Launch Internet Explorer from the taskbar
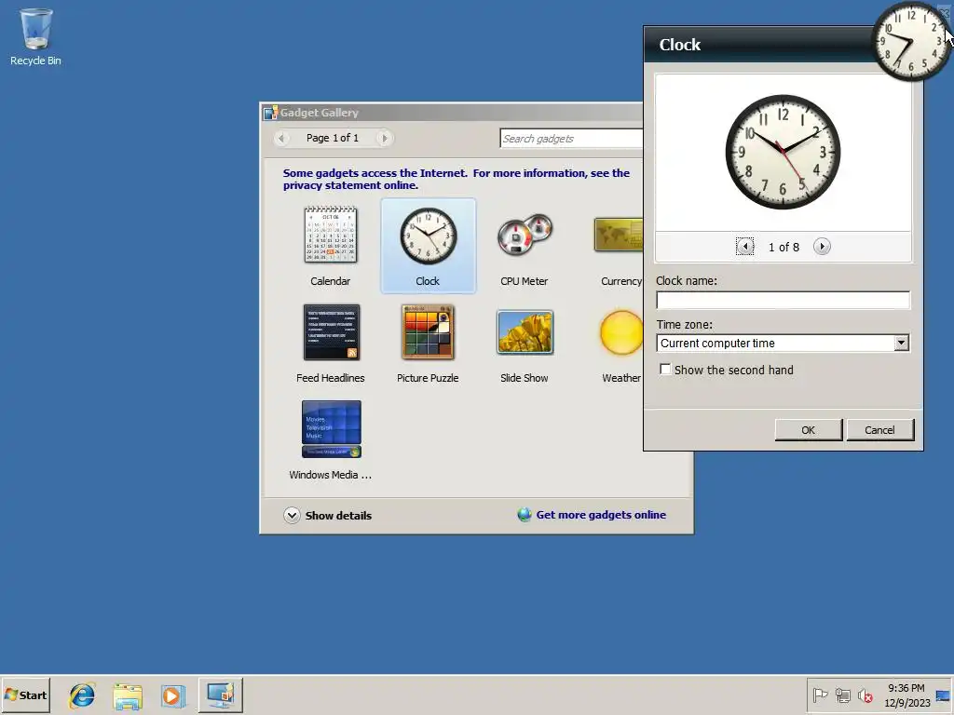Image resolution: width=954 pixels, height=715 pixels. click(82, 695)
